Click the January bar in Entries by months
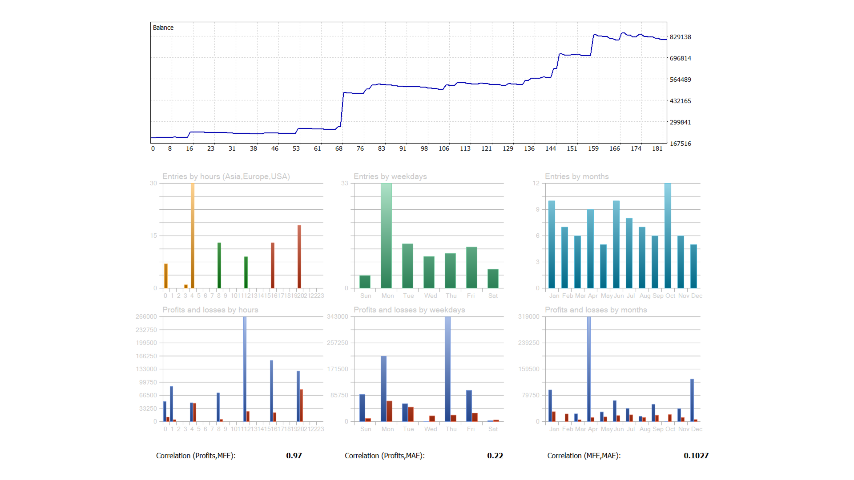Viewport: 854px width, 480px height. click(x=552, y=244)
